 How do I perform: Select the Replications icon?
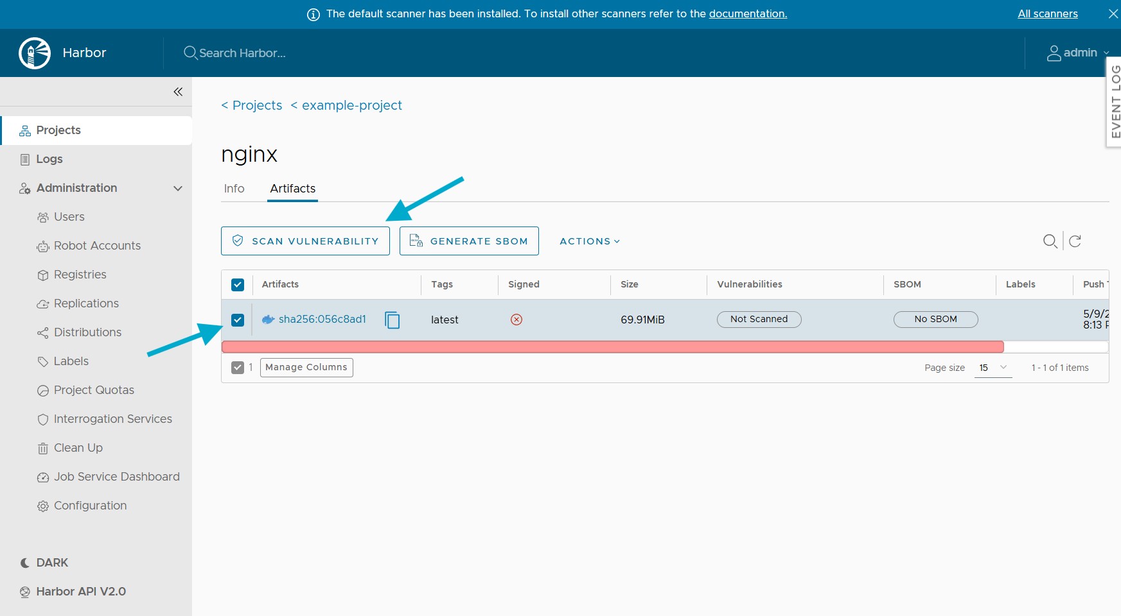pos(42,304)
